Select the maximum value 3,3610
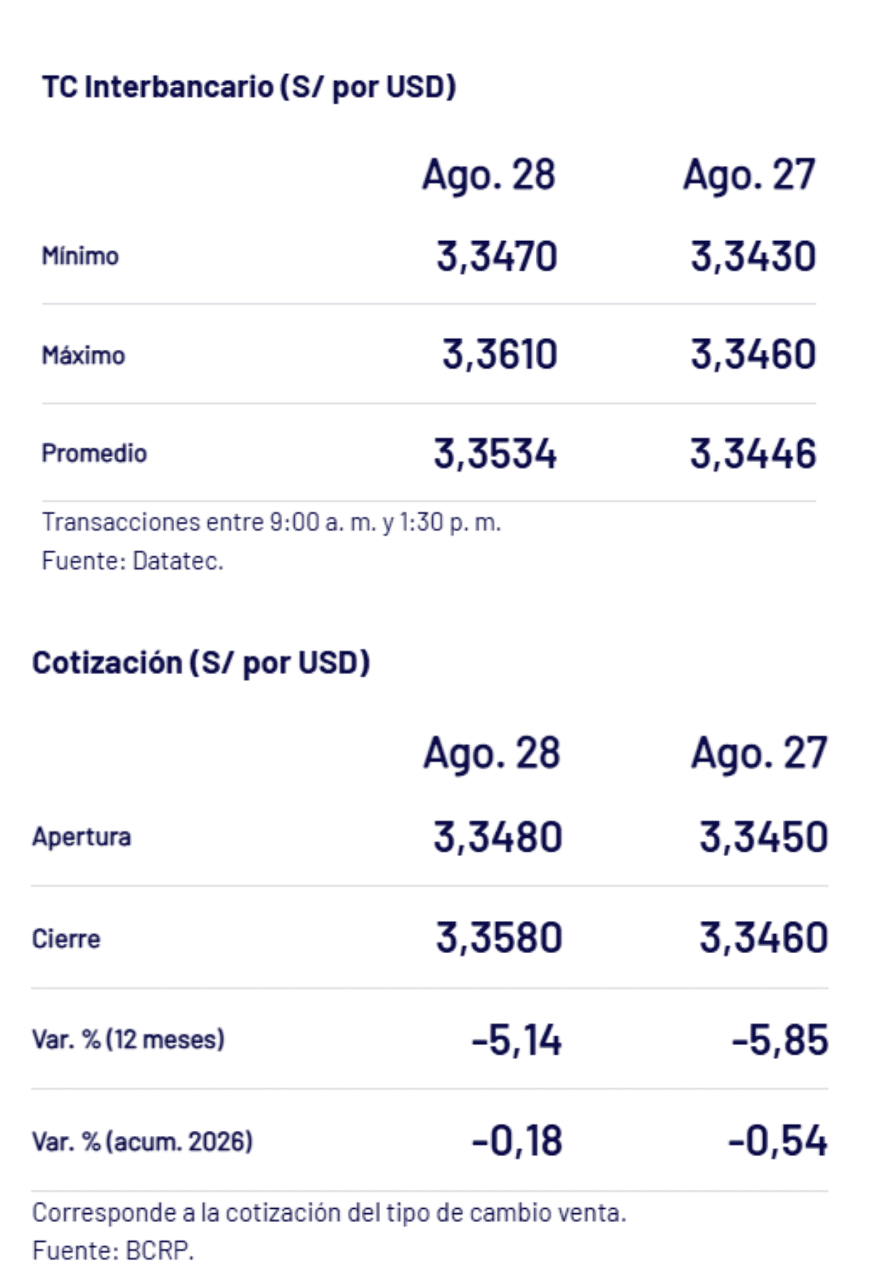This screenshot has height=1286, width=882. coord(500,354)
